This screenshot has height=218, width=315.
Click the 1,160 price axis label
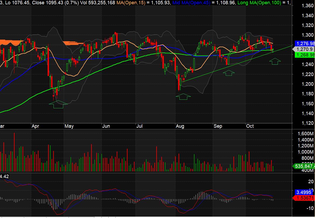click(x=307, y=104)
